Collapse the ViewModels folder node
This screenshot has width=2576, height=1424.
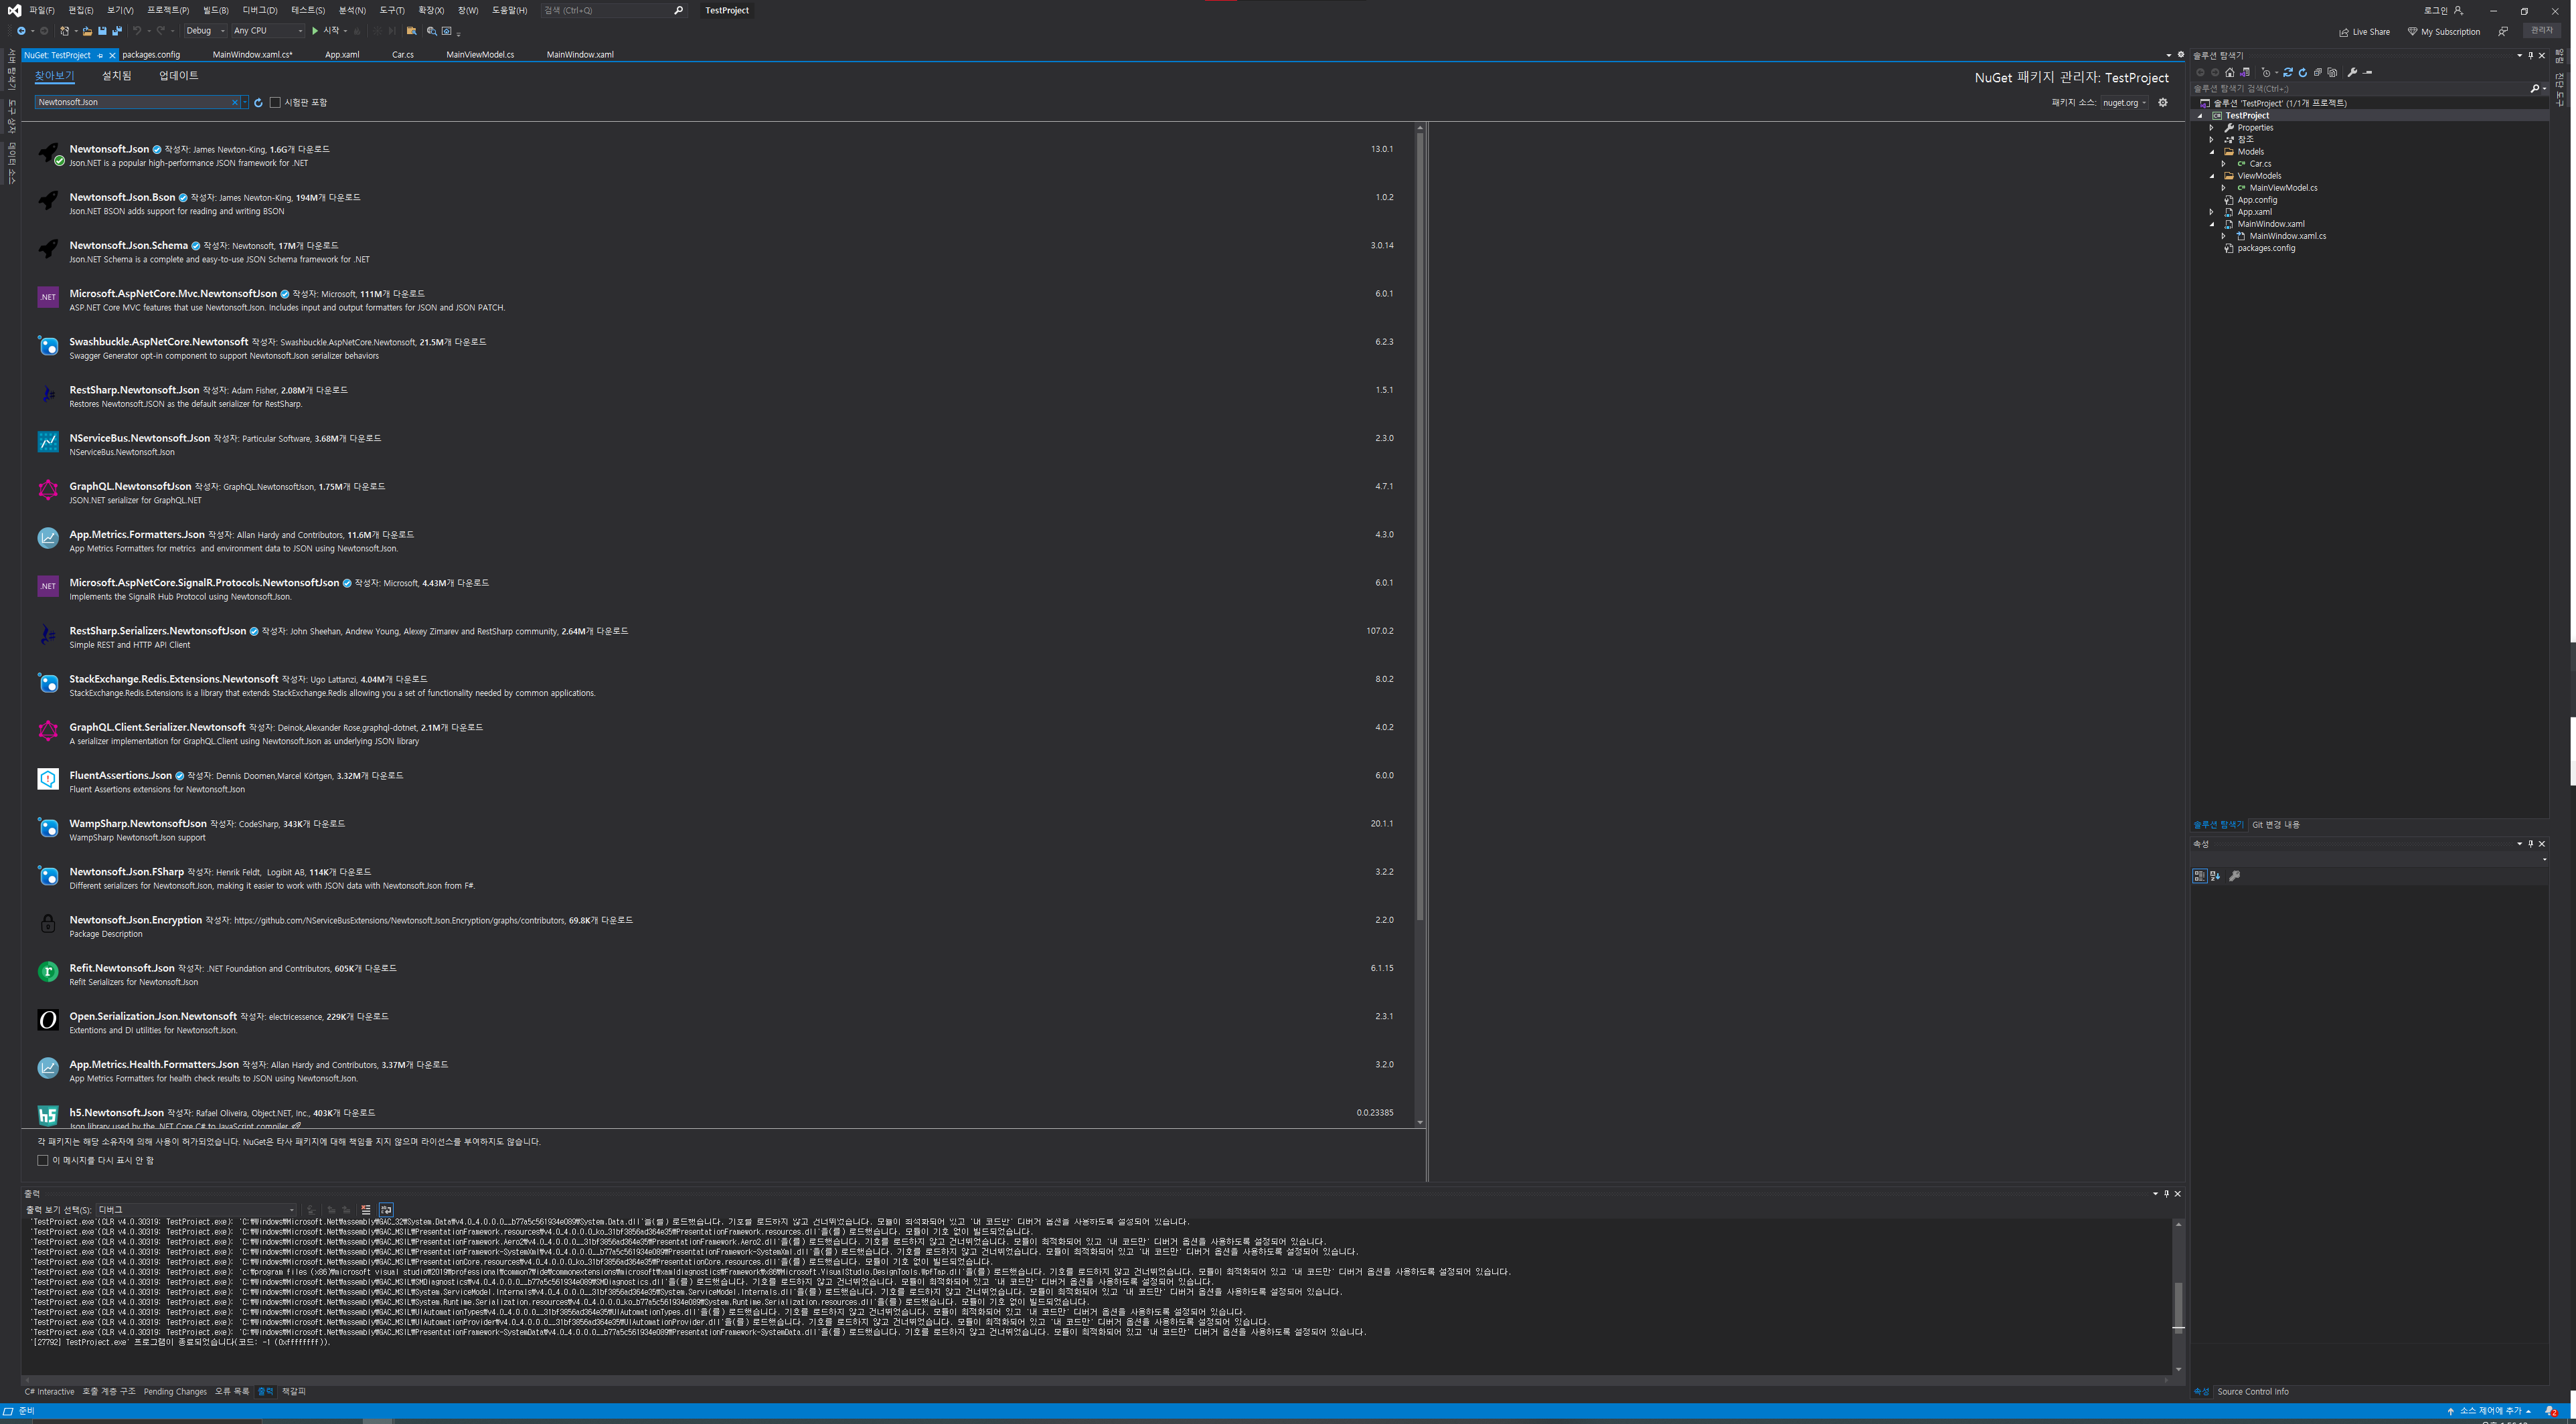[x=2211, y=176]
